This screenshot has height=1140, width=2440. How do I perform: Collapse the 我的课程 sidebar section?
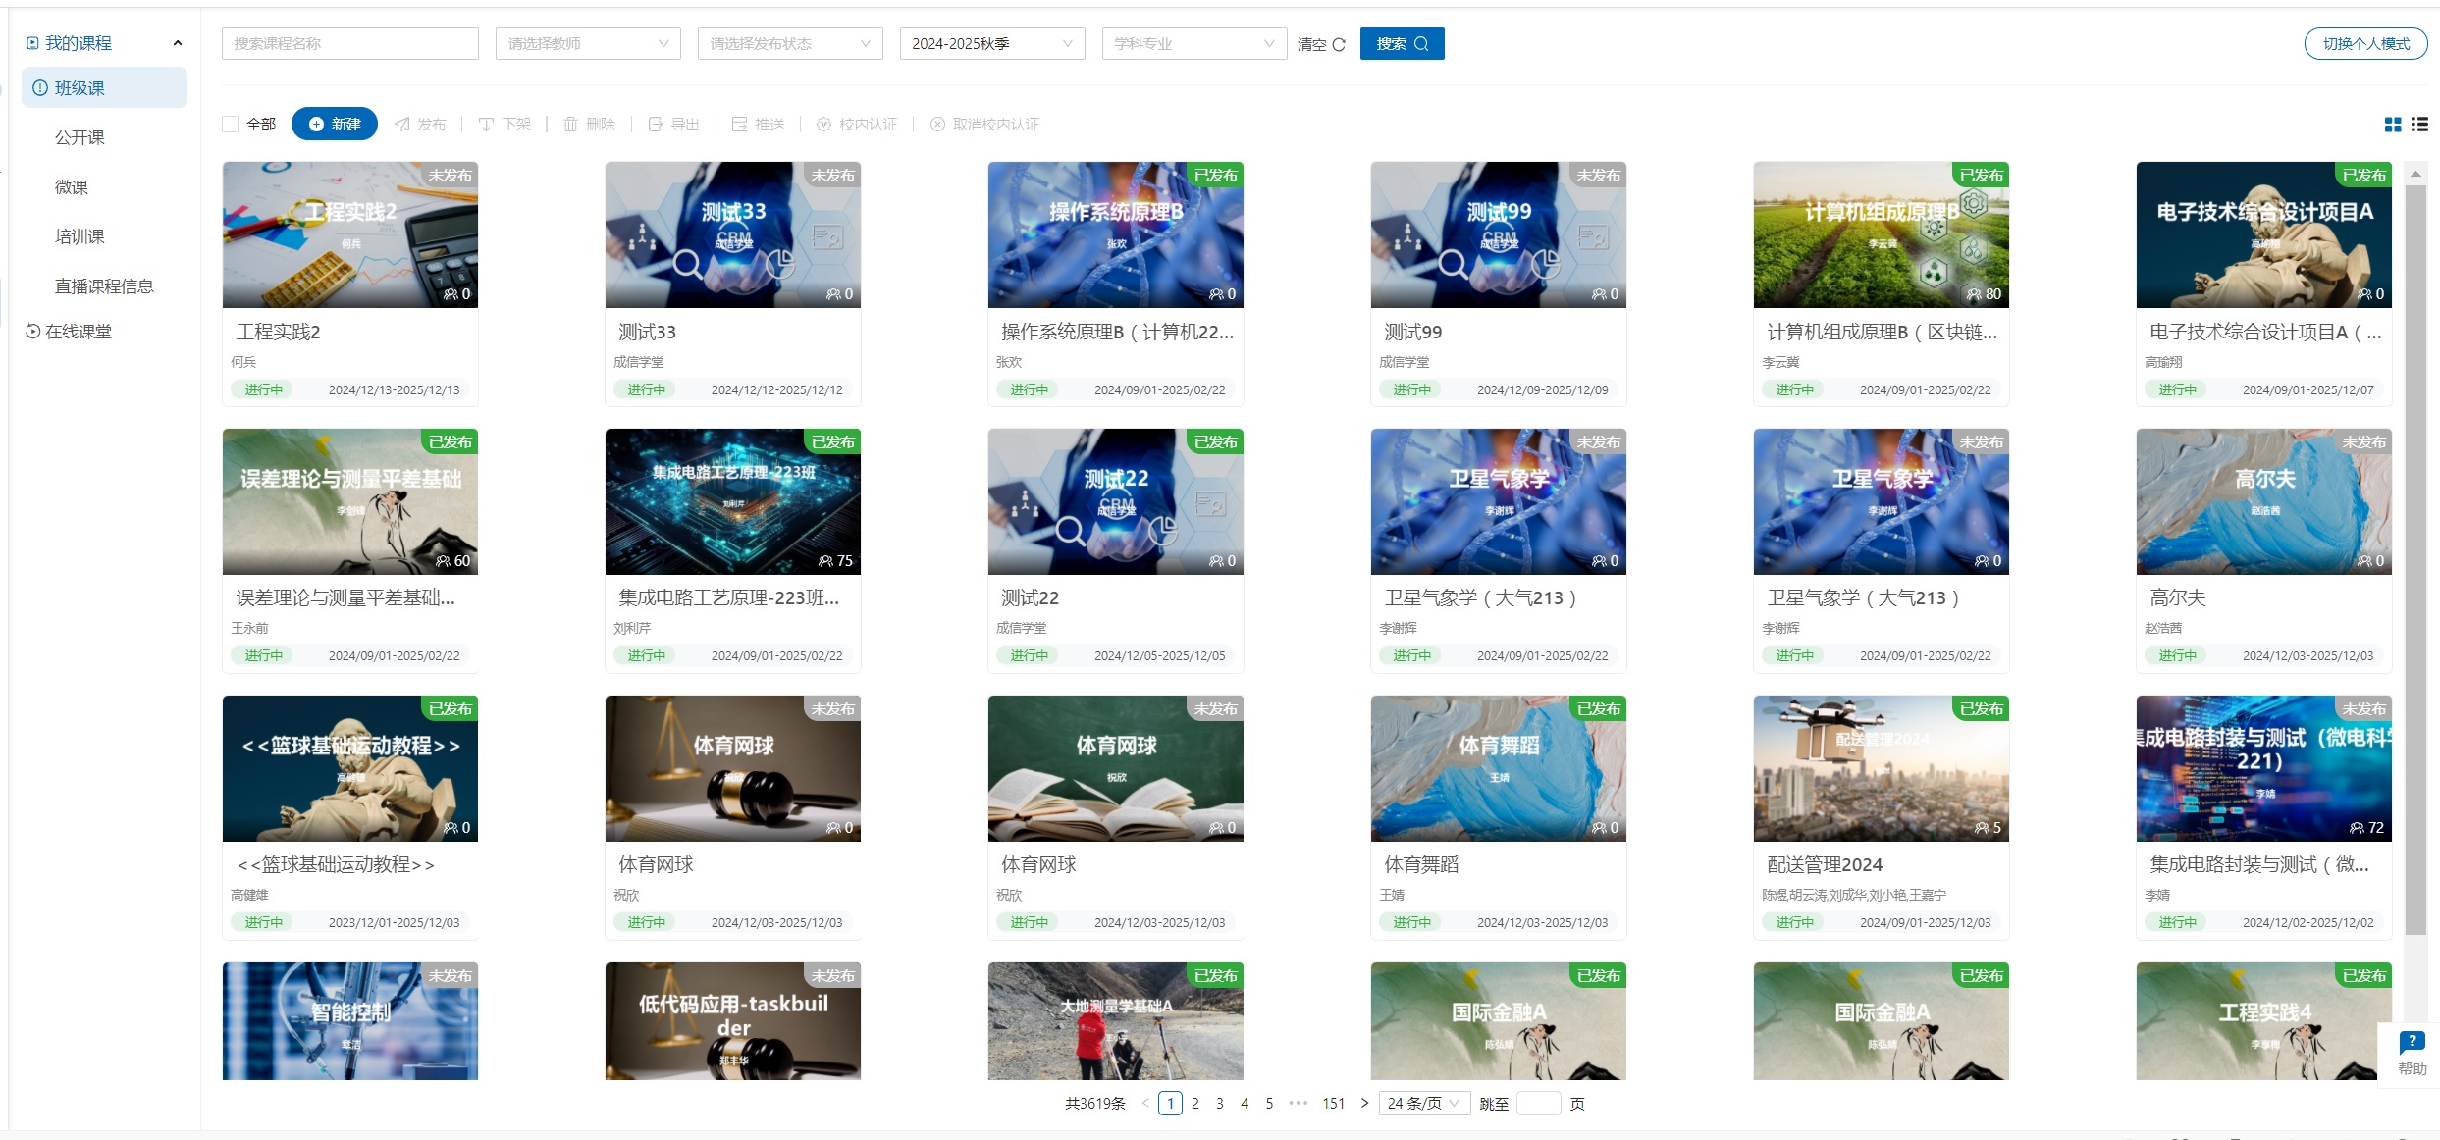point(178,43)
